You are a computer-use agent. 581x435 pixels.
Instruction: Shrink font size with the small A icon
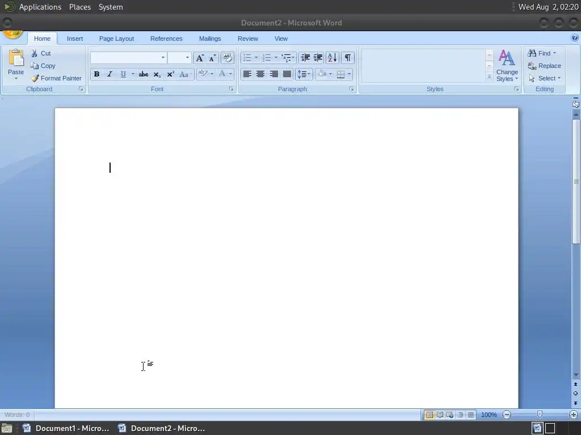(212, 58)
